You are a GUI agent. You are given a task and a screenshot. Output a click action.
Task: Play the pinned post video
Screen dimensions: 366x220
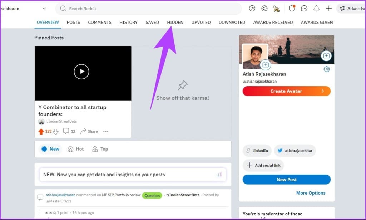point(81,72)
